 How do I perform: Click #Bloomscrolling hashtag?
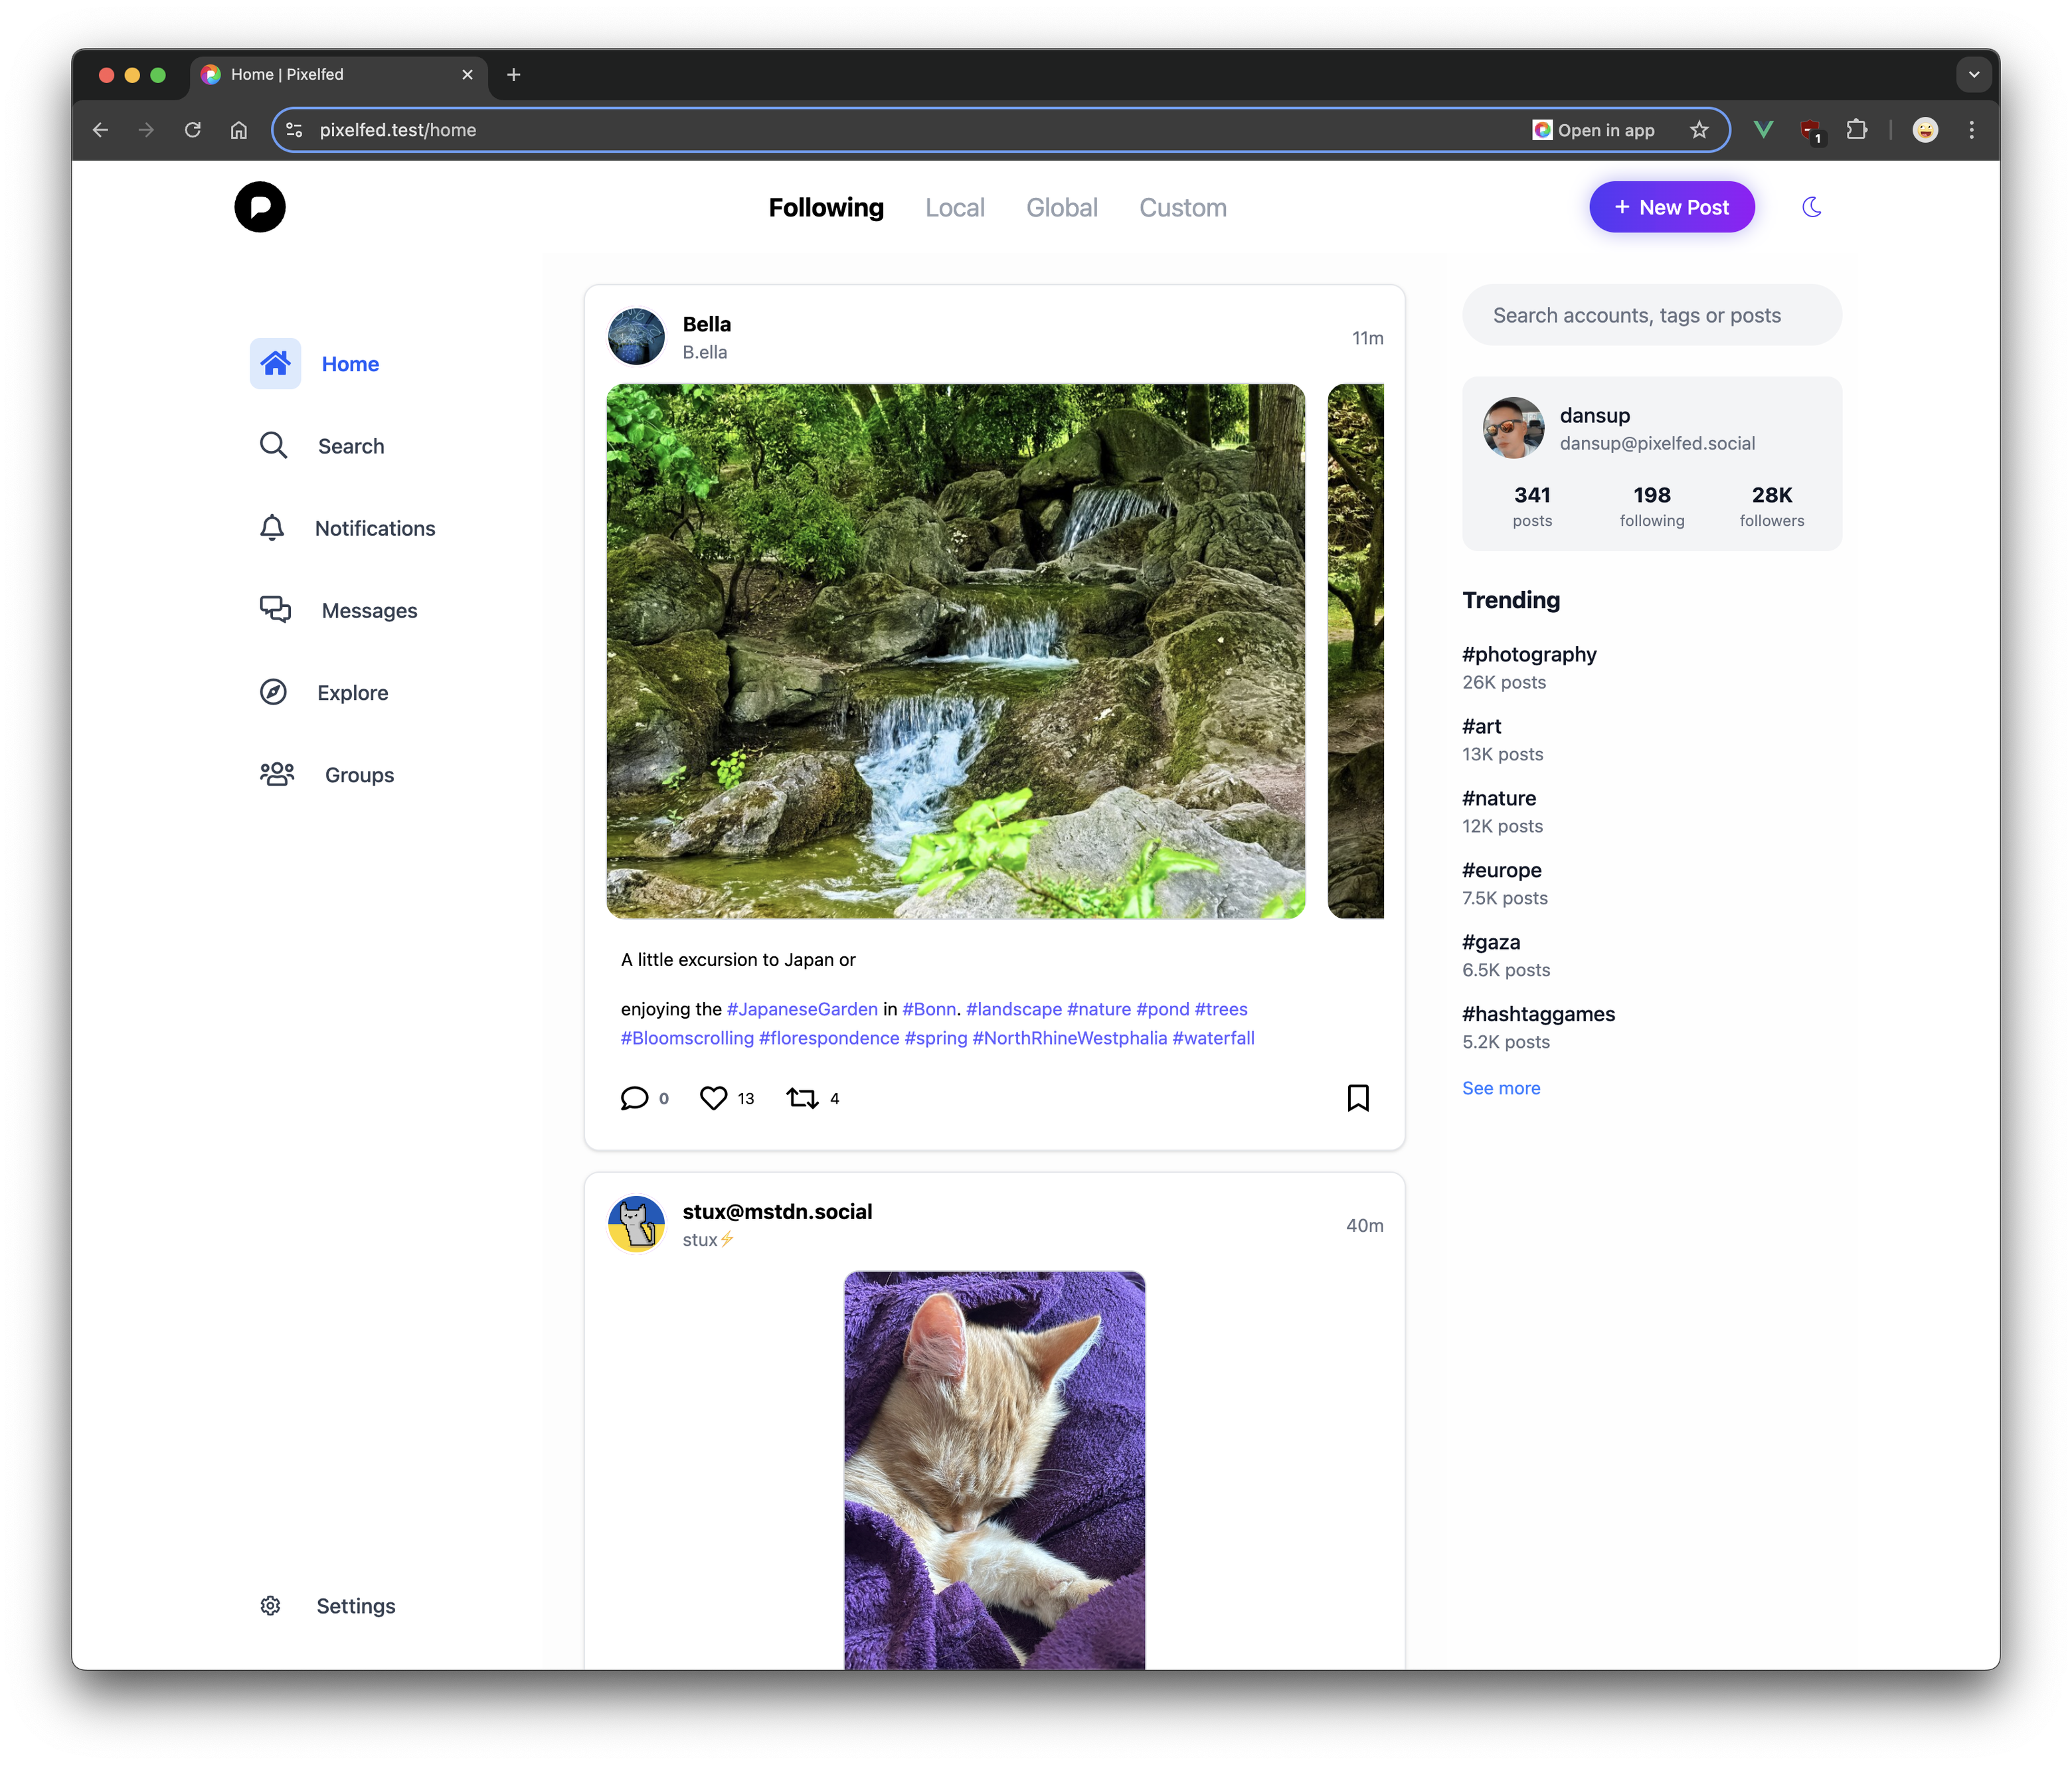[687, 1038]
